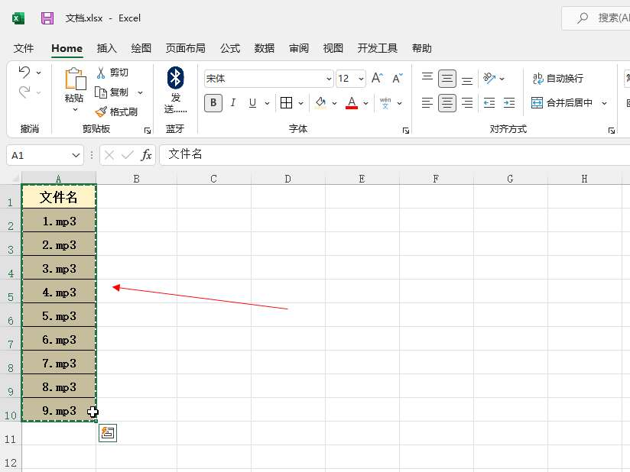Screen dimensions: 630x472
Task: Click the Select All corner button
Action: coord(11,178)
